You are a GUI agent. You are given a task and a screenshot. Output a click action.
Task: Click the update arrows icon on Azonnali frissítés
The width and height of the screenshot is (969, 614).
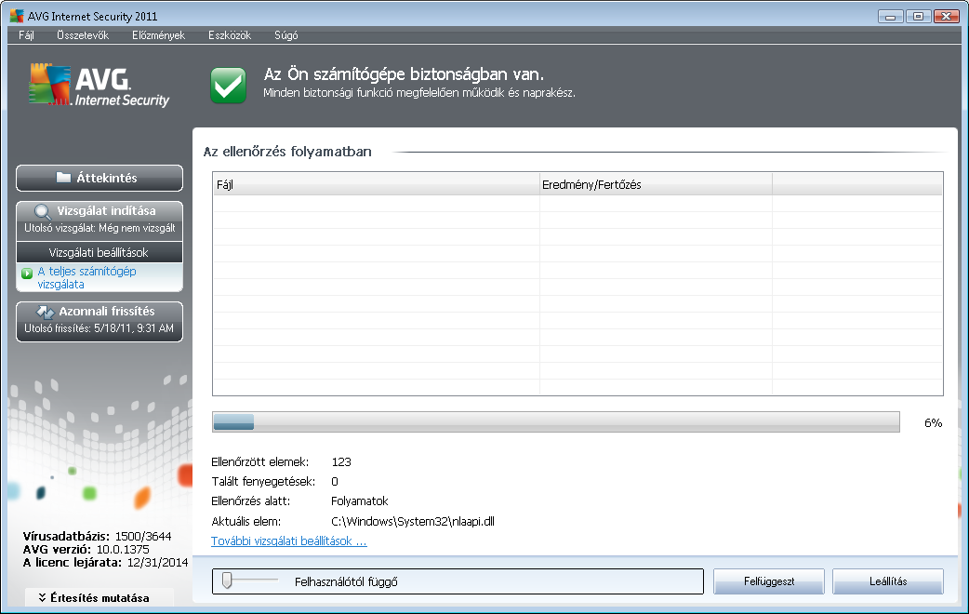tap(46, 312)
